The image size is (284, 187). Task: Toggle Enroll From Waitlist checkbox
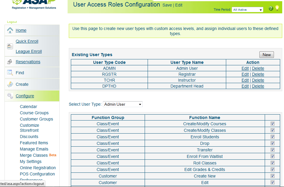point(272,156)
